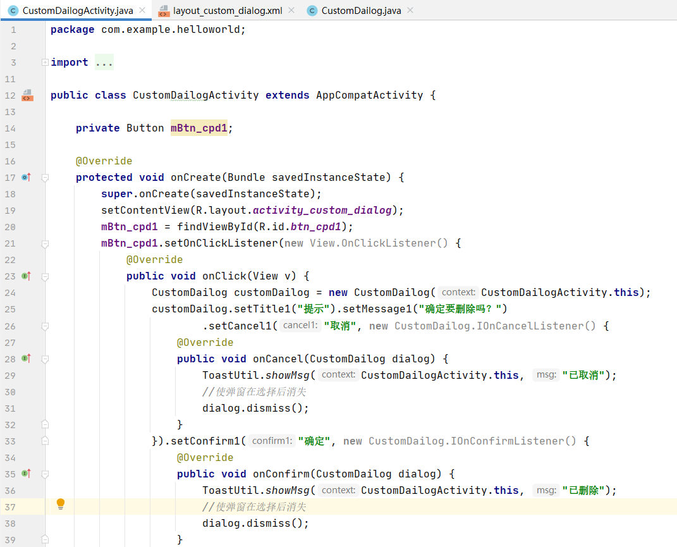Click the related XML file gutter icon
This screenshot has width=677, height=547.
tap(27, 95)
